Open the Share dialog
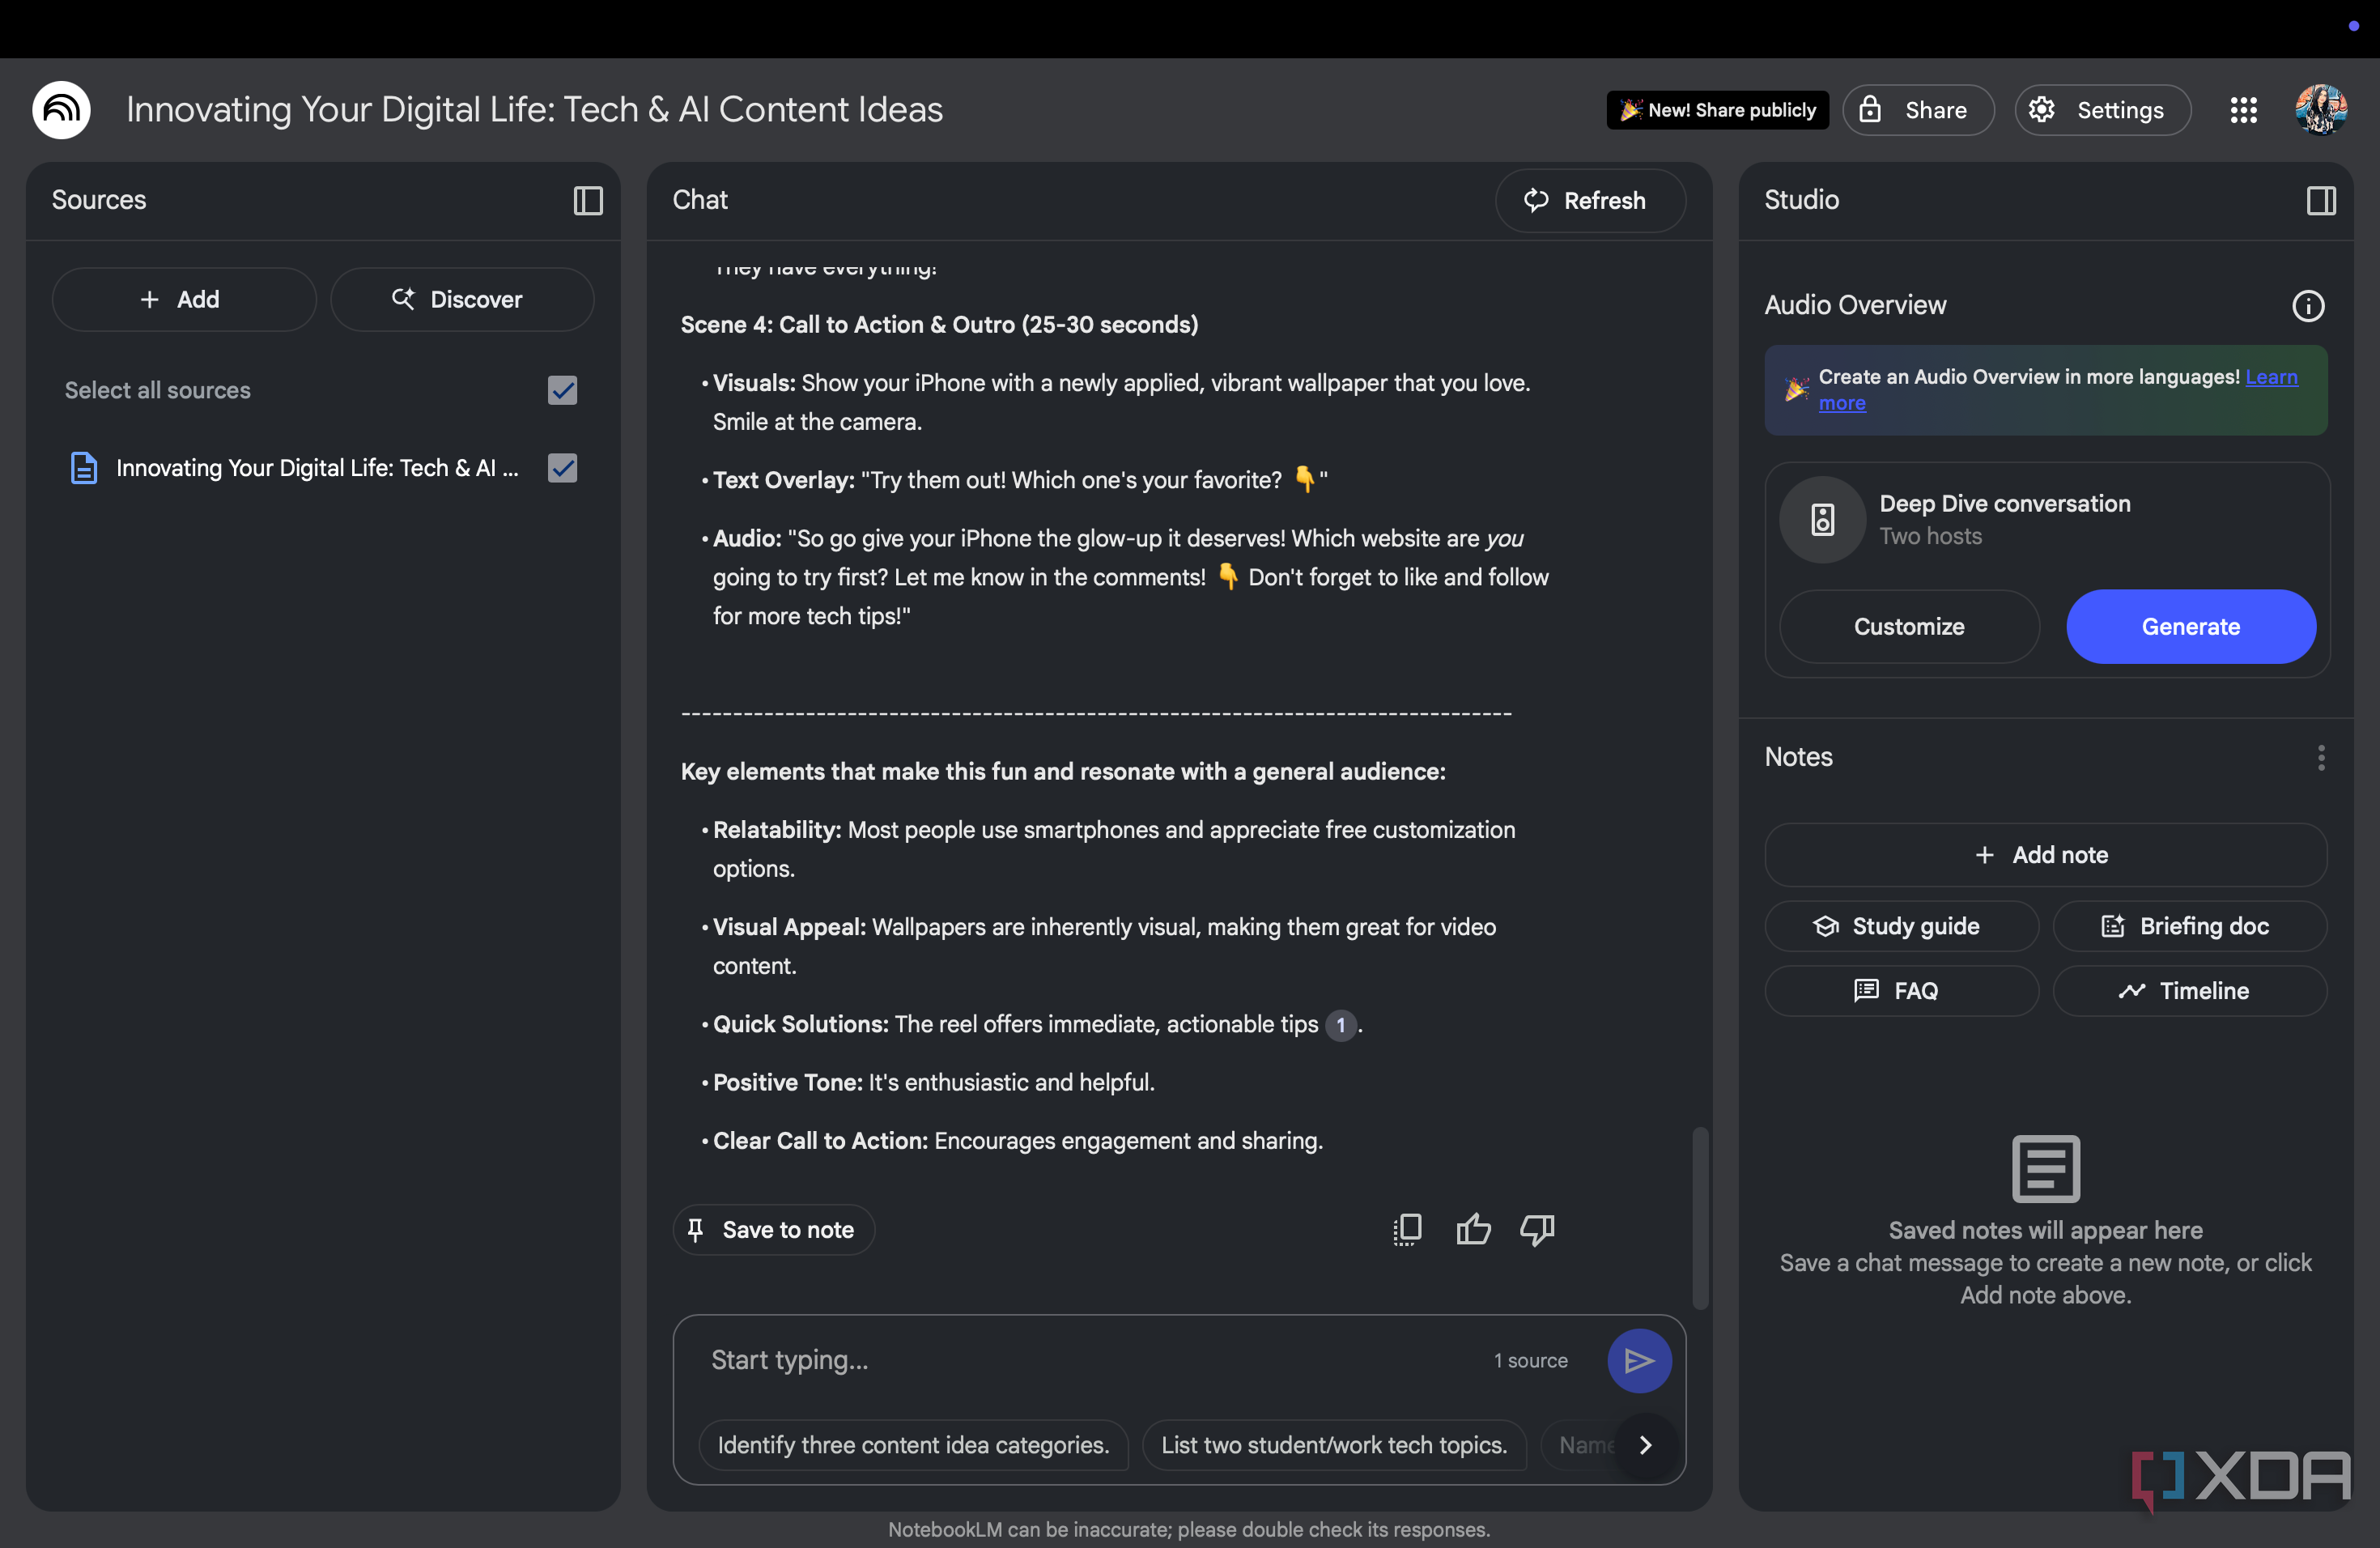Viewport: 2380px width, 1548px height. pos(1918,110)
